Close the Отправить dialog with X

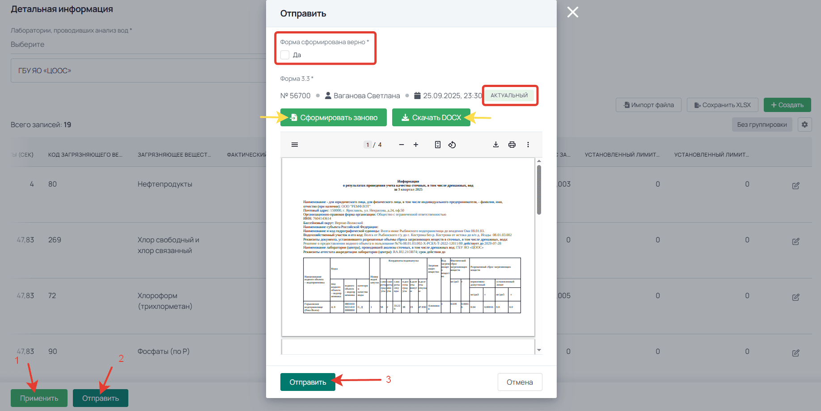[572, 12]
